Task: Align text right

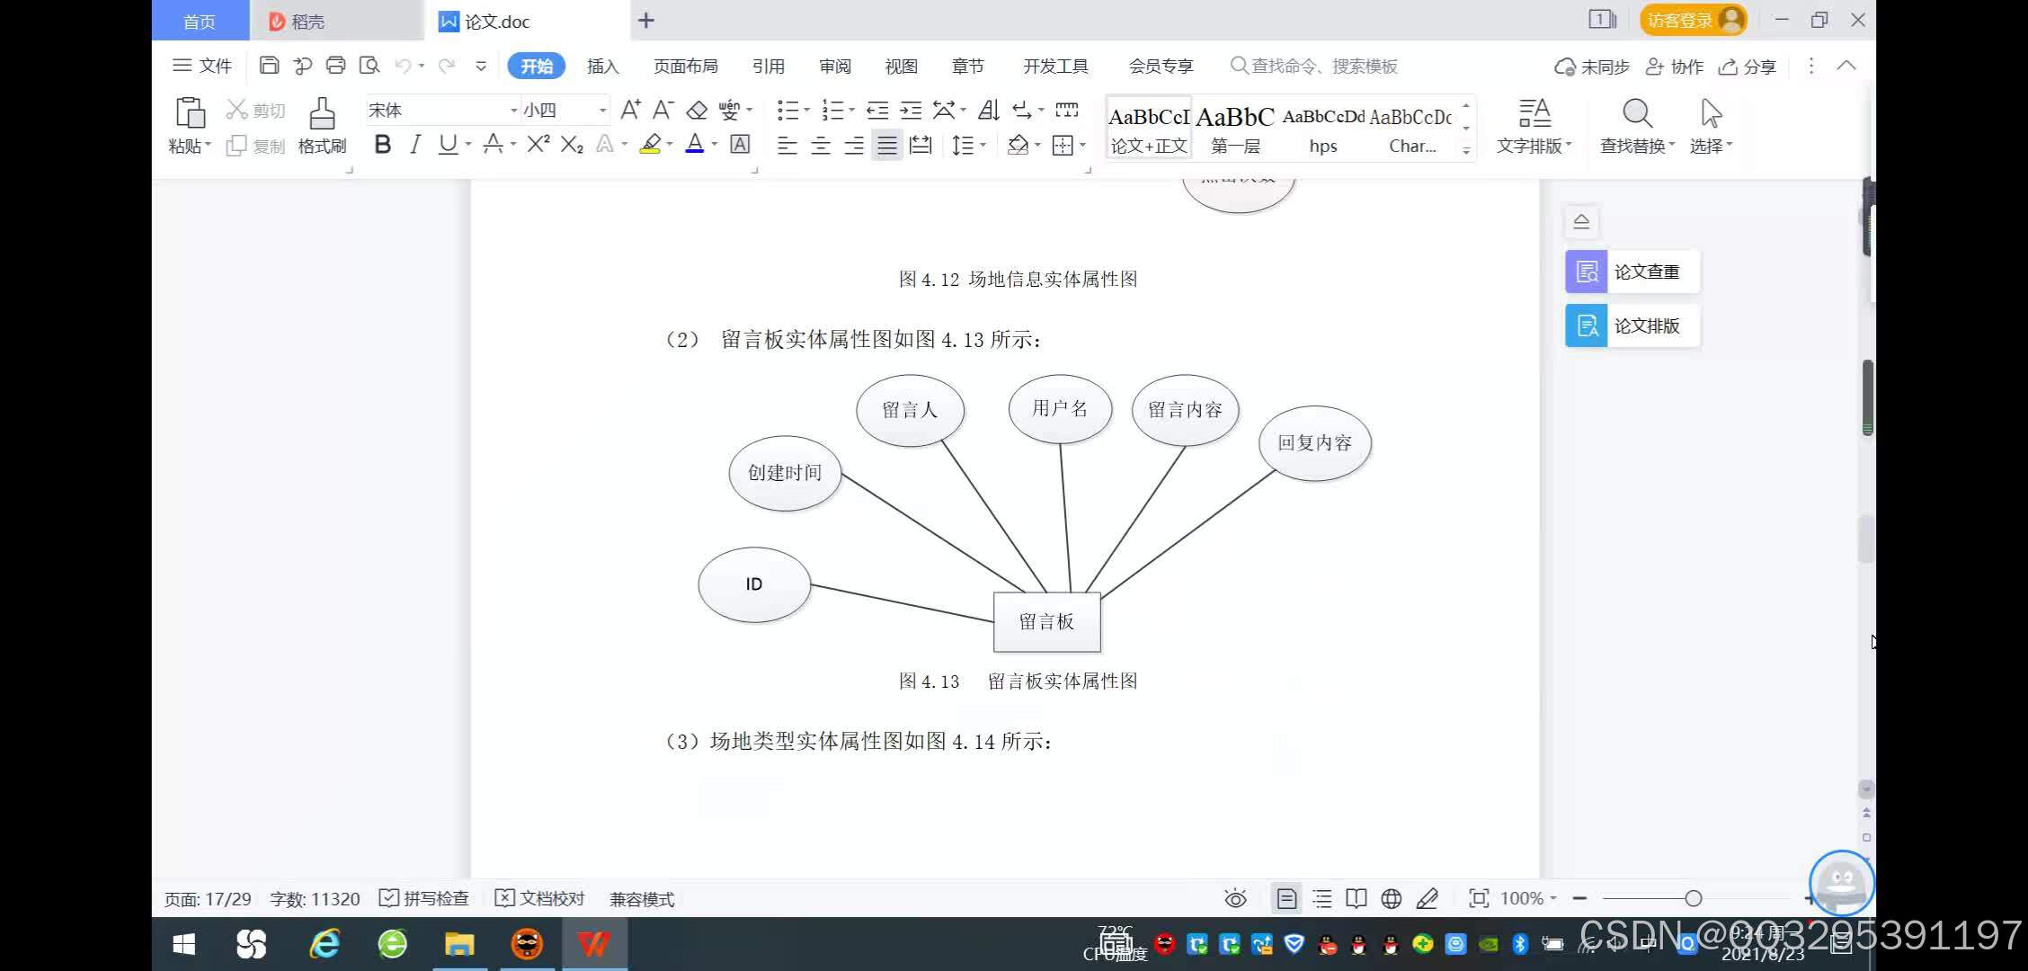Action: (x=854, y=145)
